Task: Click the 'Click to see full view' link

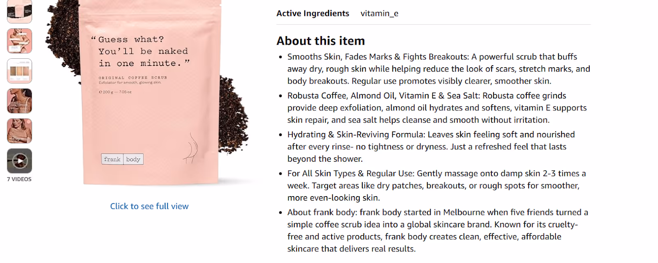Action: coord(149,206)
